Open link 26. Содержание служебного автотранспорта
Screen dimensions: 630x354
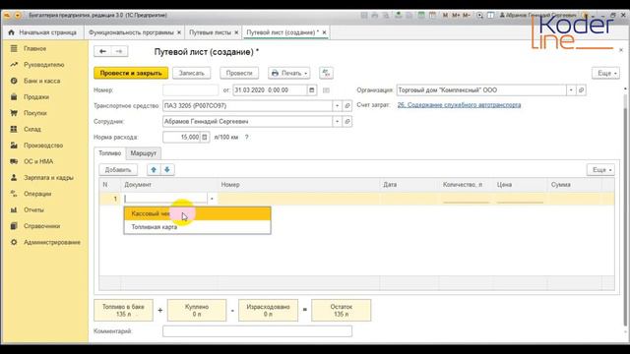click(460, 105)
